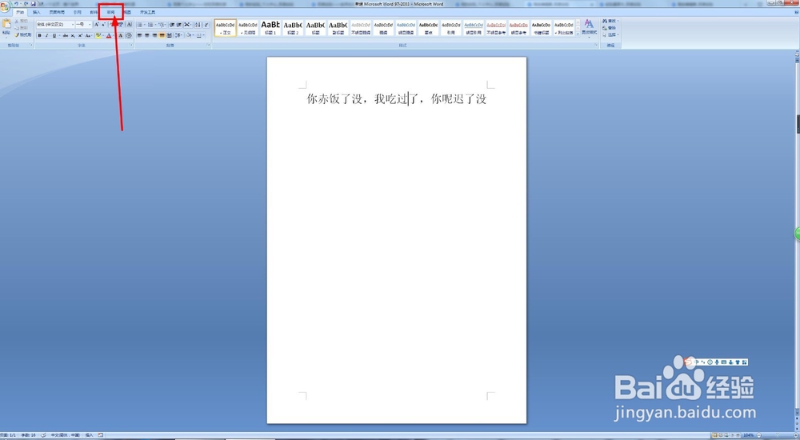Open the 页面布局 (Page Layout) tab
The image size is (800, 440).
(57, 12)
